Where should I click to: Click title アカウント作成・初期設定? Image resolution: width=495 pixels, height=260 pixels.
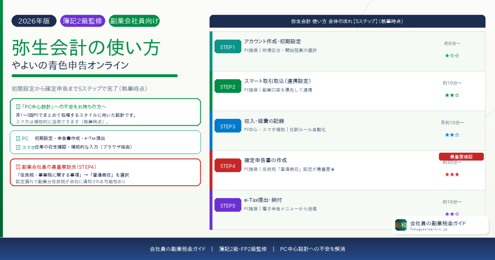click(273, 42)
